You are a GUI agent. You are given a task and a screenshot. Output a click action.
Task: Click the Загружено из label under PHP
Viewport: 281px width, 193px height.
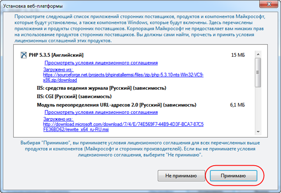pyautogui.click(x=58, y=69)
